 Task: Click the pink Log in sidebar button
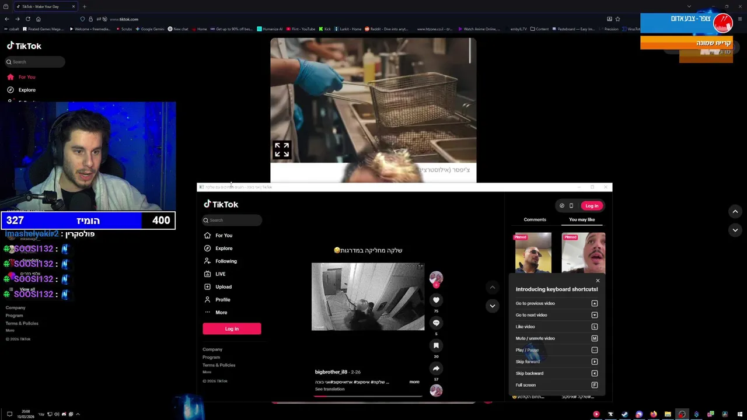pyautogui.click(x=232, y=328)
